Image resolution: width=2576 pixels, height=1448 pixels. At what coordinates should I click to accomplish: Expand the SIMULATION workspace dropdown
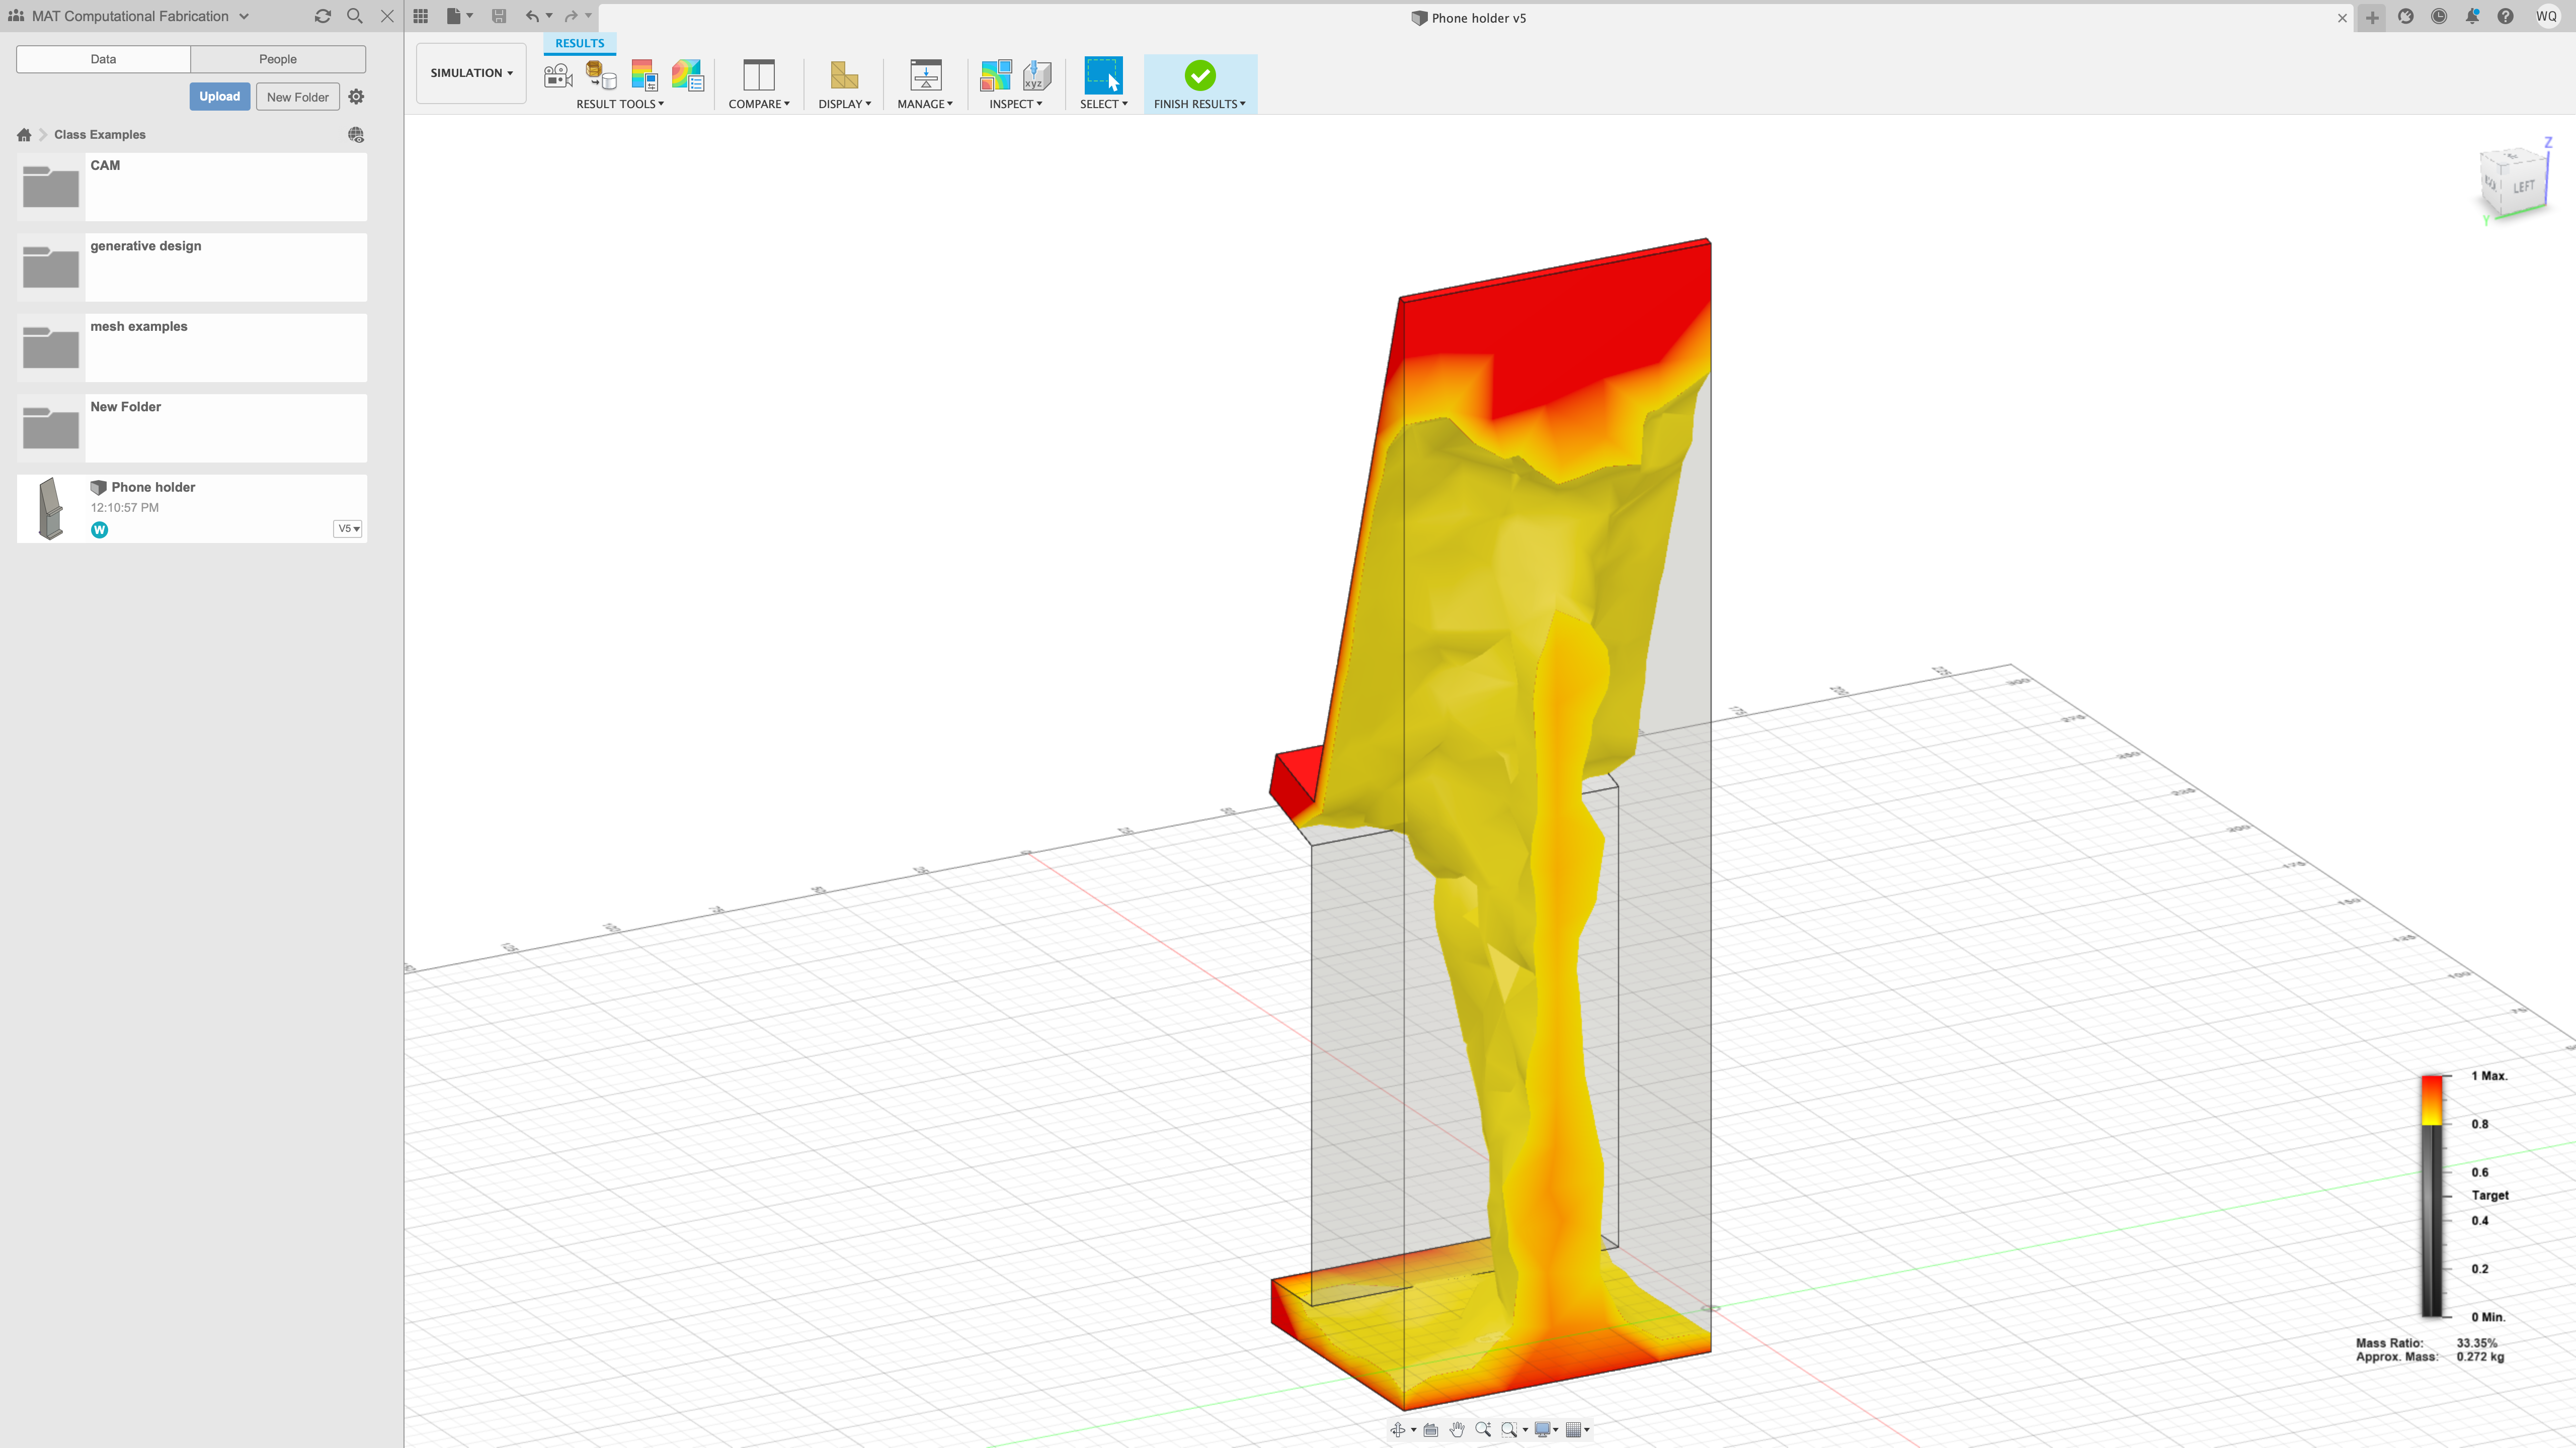pyautogui.click(x=471, y=73)
